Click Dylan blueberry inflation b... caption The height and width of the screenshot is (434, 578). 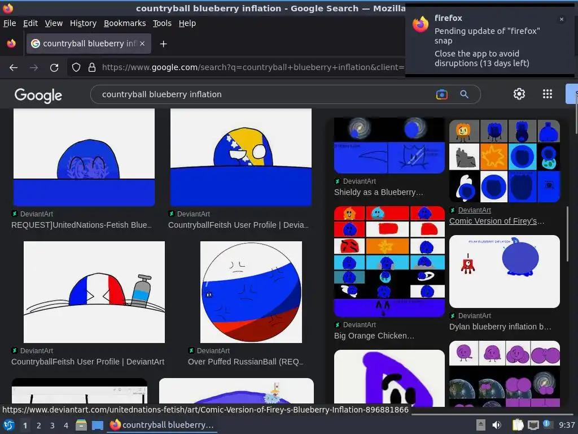pos(500,327)
